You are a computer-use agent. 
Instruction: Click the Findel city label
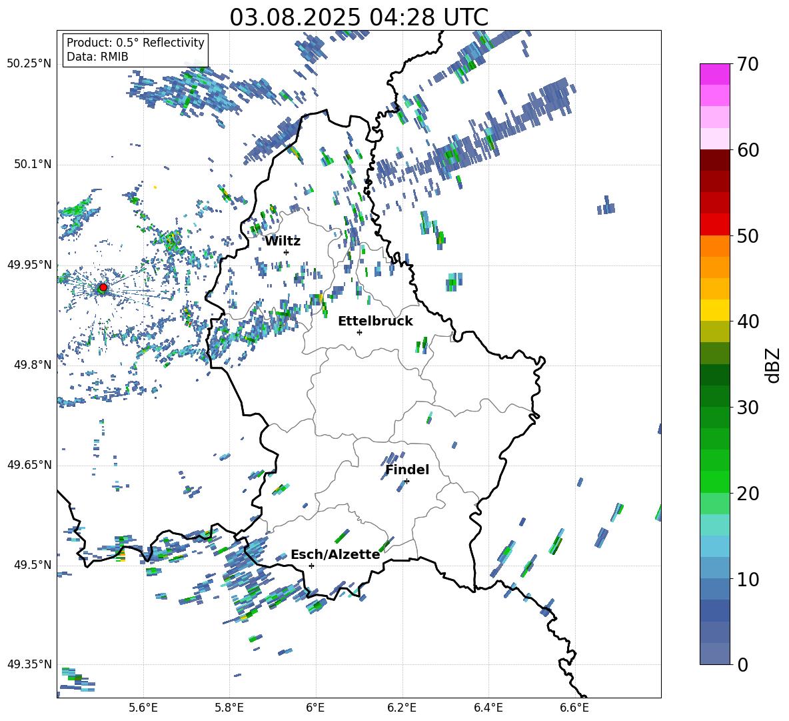[407, 470]
